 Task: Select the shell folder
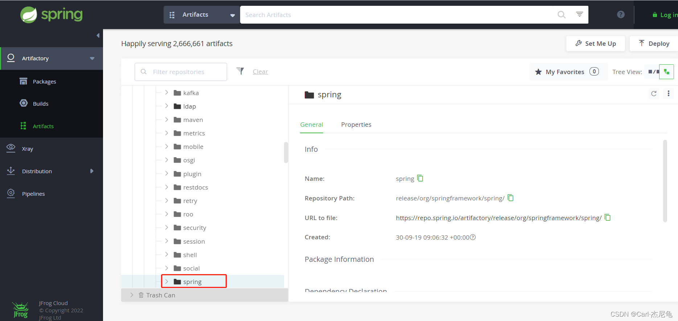185,255
